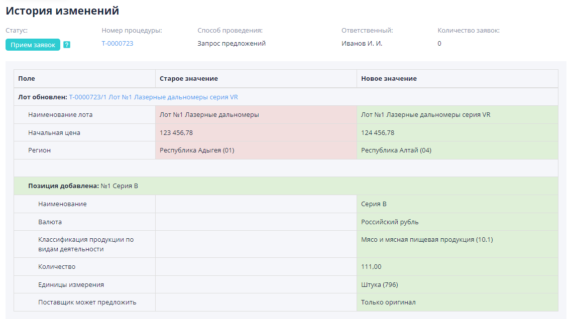Select new region Республика Алтай (04)
568x319 pixels.
click(395, 149)
